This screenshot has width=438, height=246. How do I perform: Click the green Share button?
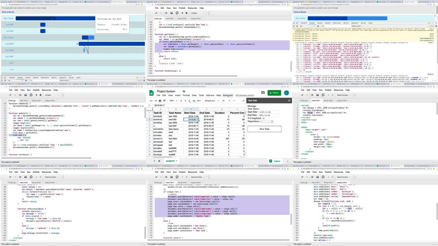[x=274, y=93]
